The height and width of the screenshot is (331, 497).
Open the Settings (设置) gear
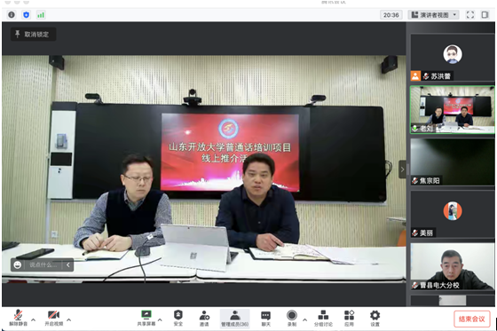(x=375, y=318)
